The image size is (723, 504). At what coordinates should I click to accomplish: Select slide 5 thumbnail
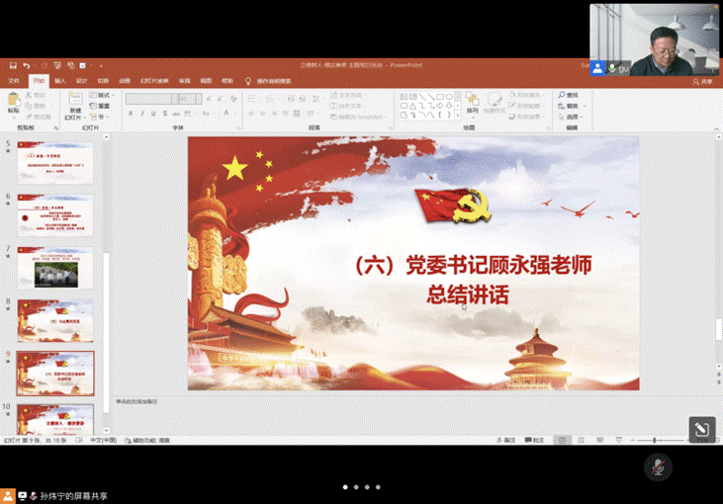coord(54,163)
